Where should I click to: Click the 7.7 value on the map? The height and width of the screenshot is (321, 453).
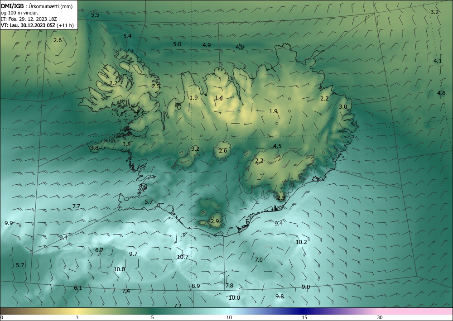(76, 206)
